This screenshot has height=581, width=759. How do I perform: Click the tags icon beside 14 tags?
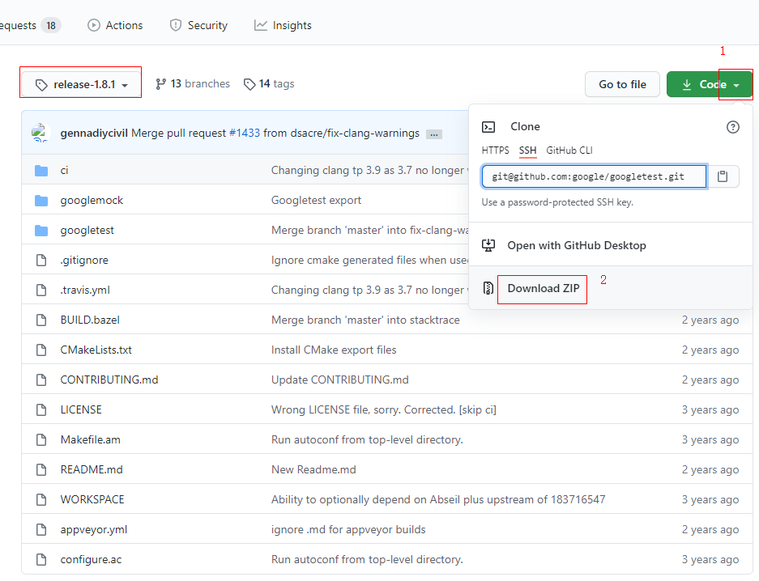coord(248,83)
